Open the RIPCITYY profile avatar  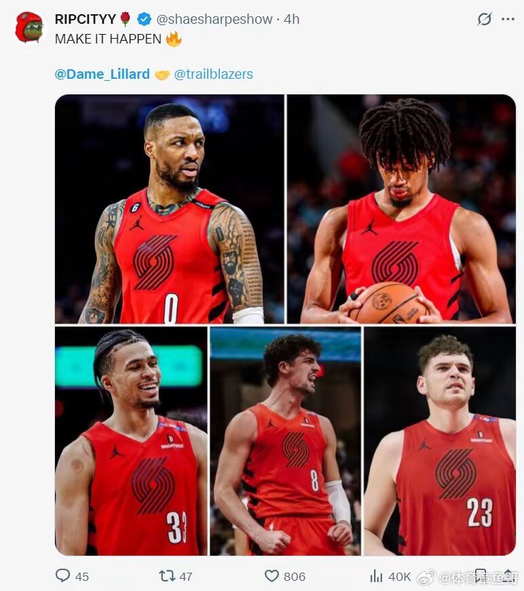29,27
